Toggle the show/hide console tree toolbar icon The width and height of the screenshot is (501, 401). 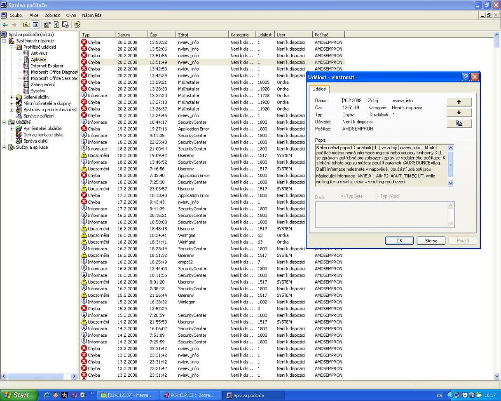(35, 25)
